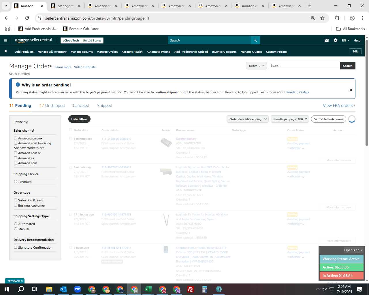Open the Chrome profile avatar icon
The height and width of the screenshot is (295, 369).
(x=352, y=18)
